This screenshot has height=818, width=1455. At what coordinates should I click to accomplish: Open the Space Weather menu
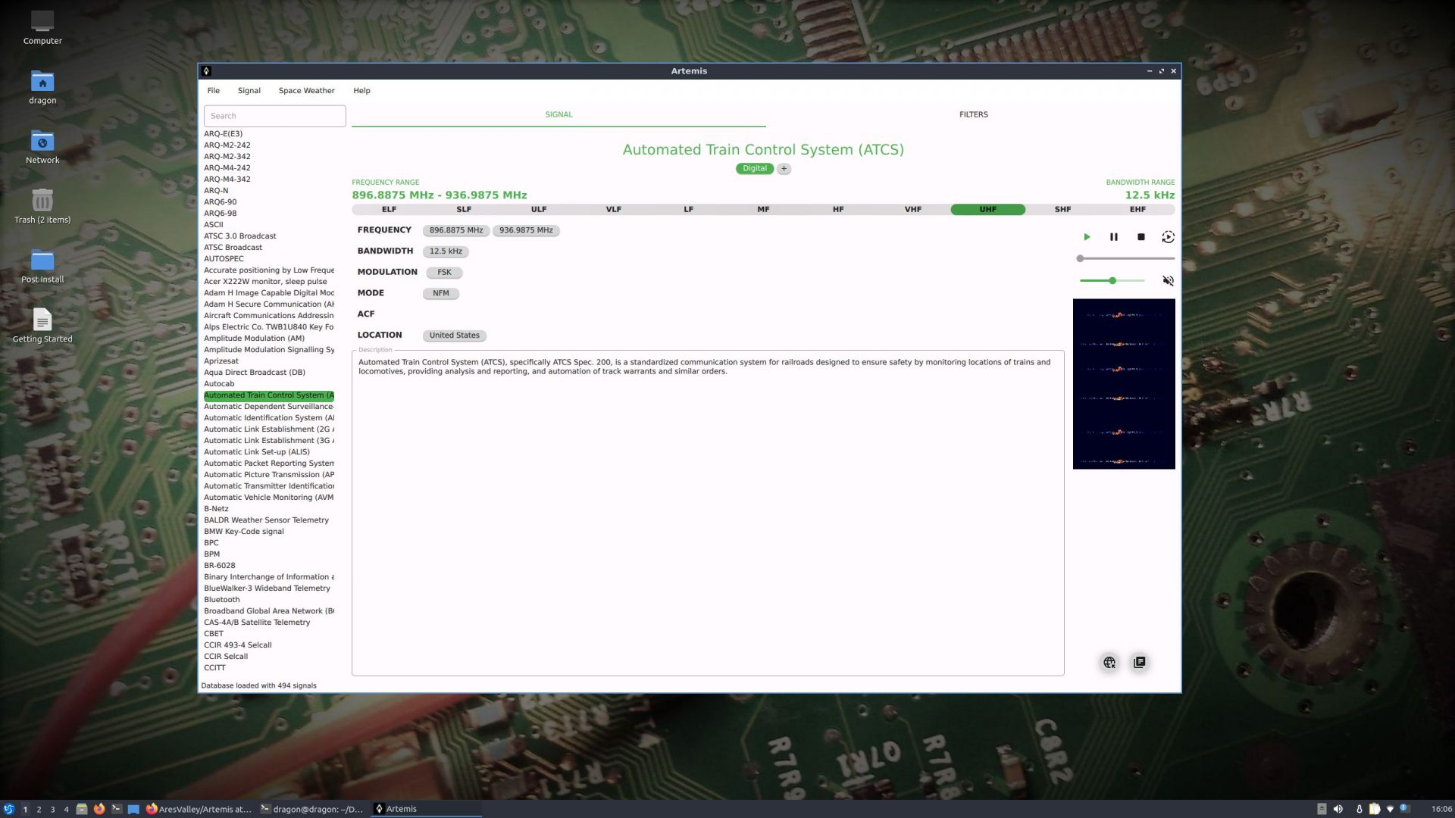(x=306, y=90)
